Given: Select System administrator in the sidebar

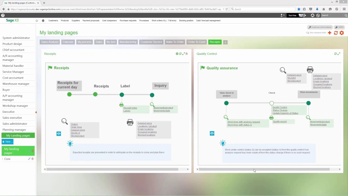Looking at the screenshot, I should click(16, 38).
